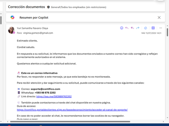Click the WhatsApp number +593 98 976 2202
The width and height of the screenshot is (169, 126).
tap(45, 93)
